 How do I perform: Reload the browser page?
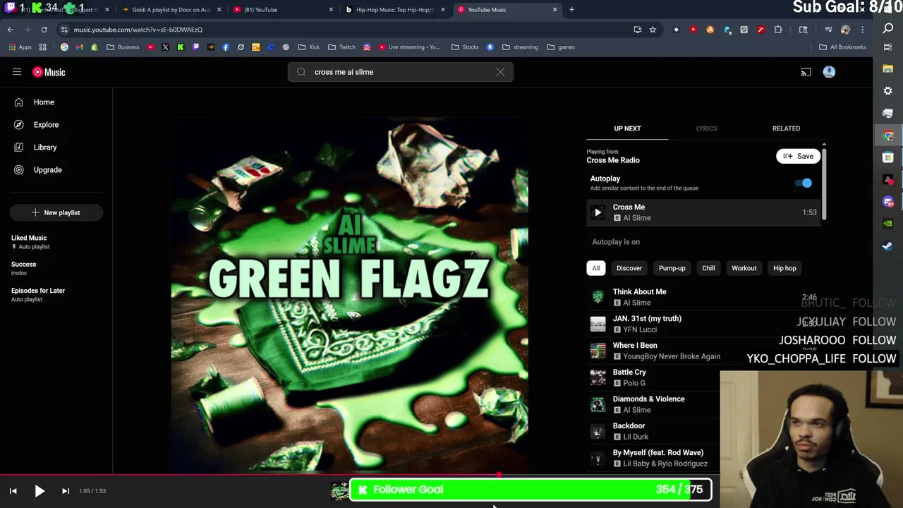pyautogui.click(x=44, y=30)
